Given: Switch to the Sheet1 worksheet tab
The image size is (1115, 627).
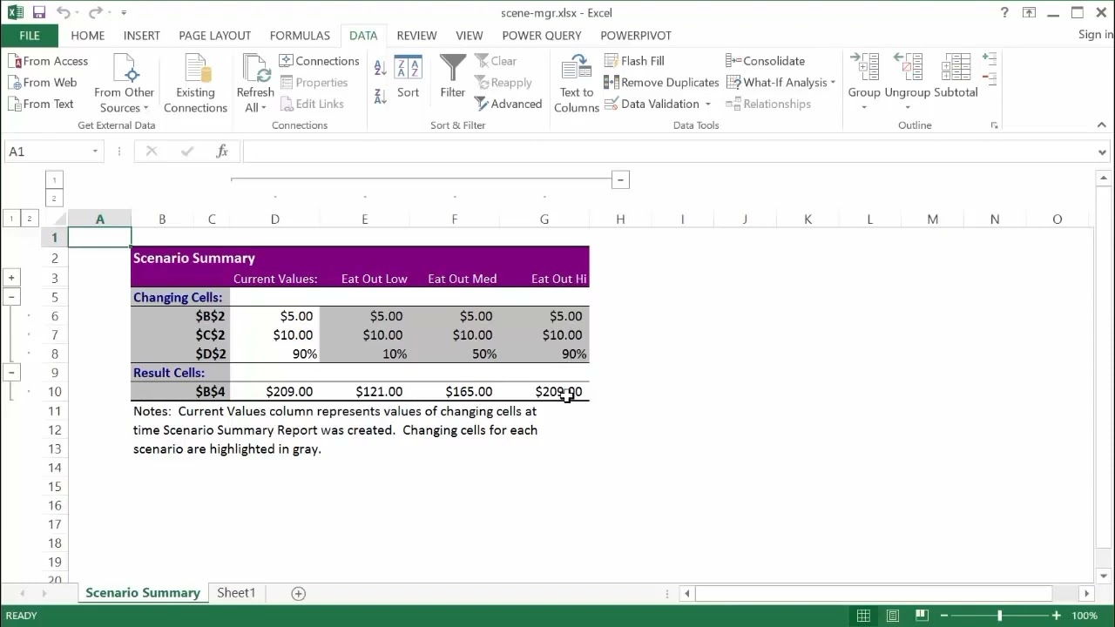Looking at the screenshot, I should (236, 593).
